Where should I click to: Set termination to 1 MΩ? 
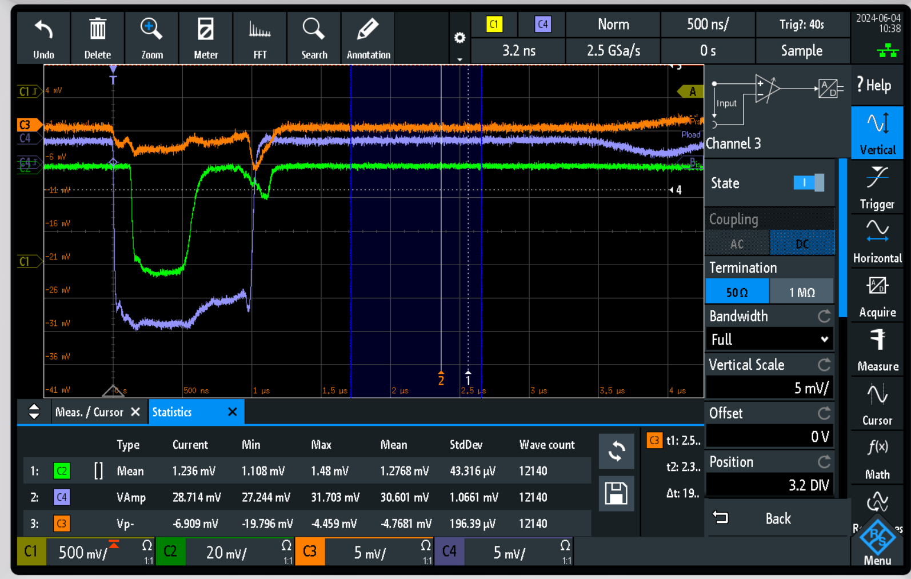tap(802, 293)
